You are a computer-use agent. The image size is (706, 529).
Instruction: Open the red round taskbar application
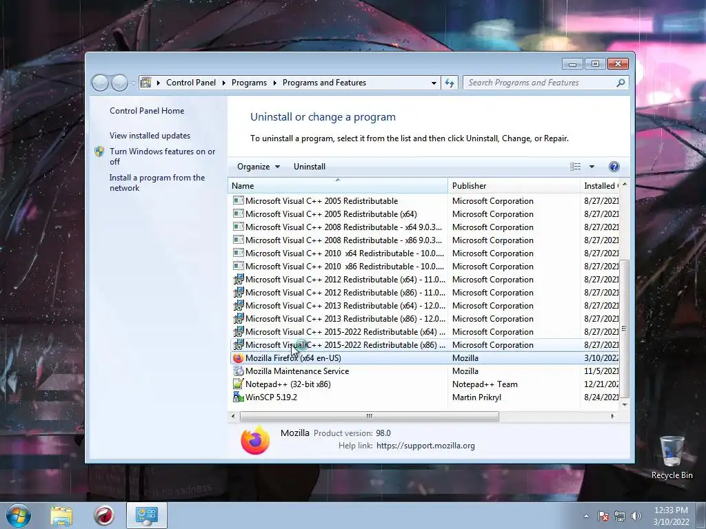pyautogui.click(x=104, y=515)
